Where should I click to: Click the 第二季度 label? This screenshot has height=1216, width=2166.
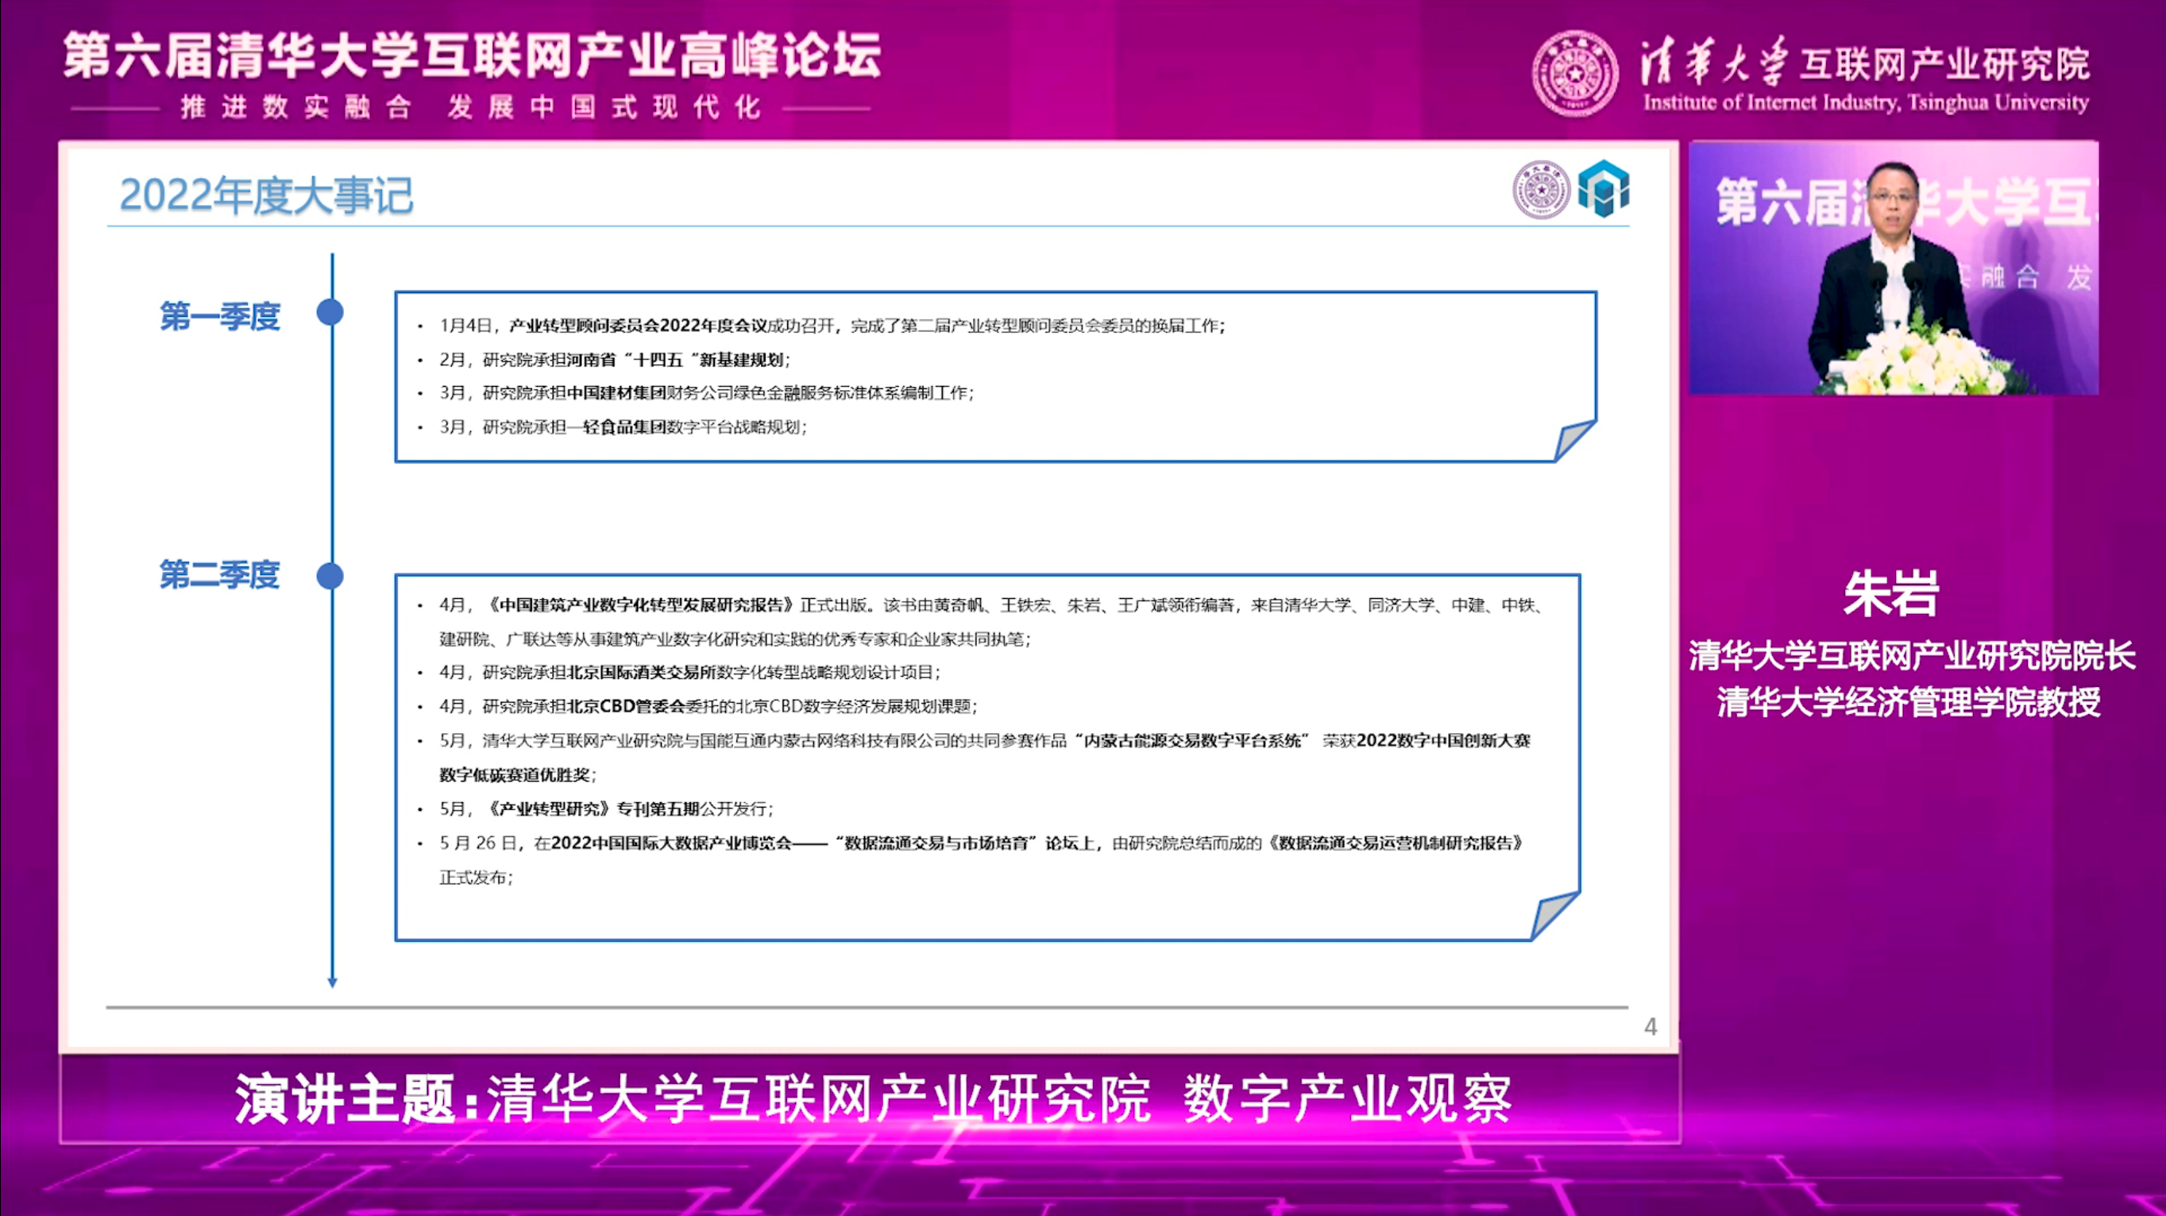220,575
